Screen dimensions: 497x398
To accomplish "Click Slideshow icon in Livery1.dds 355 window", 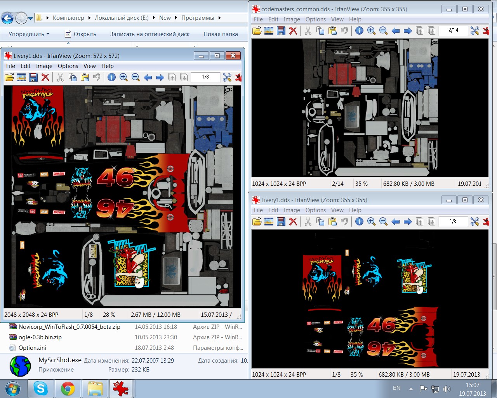I will click(269, 222).
